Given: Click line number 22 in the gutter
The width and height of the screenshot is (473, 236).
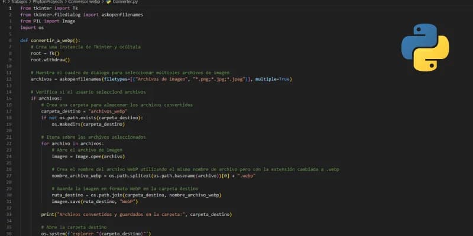Looking at the screenshot, I should point(9,143).
